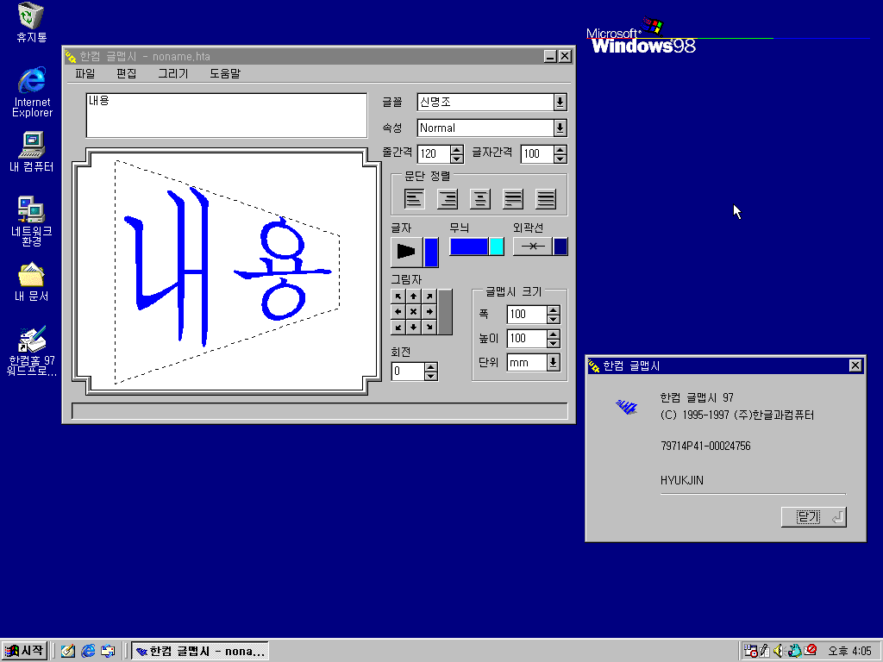Click the gray shadow color swatch

point(445,312)
